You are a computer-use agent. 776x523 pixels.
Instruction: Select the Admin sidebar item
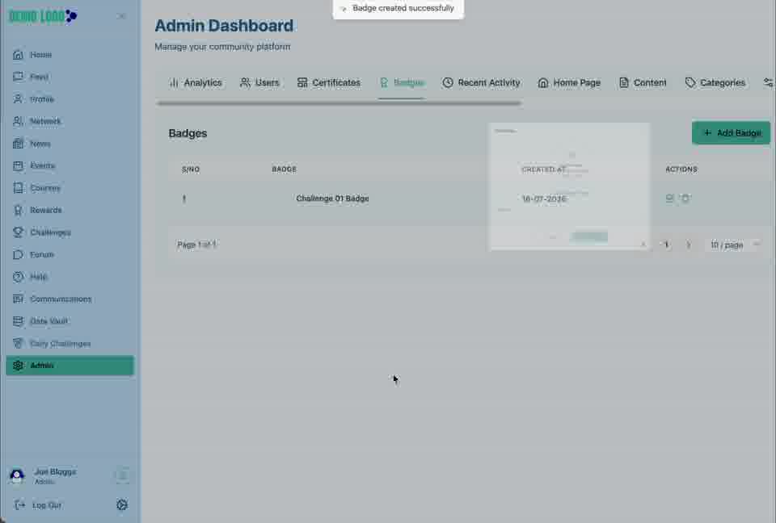pyautogui.click(x=70, y=366)
